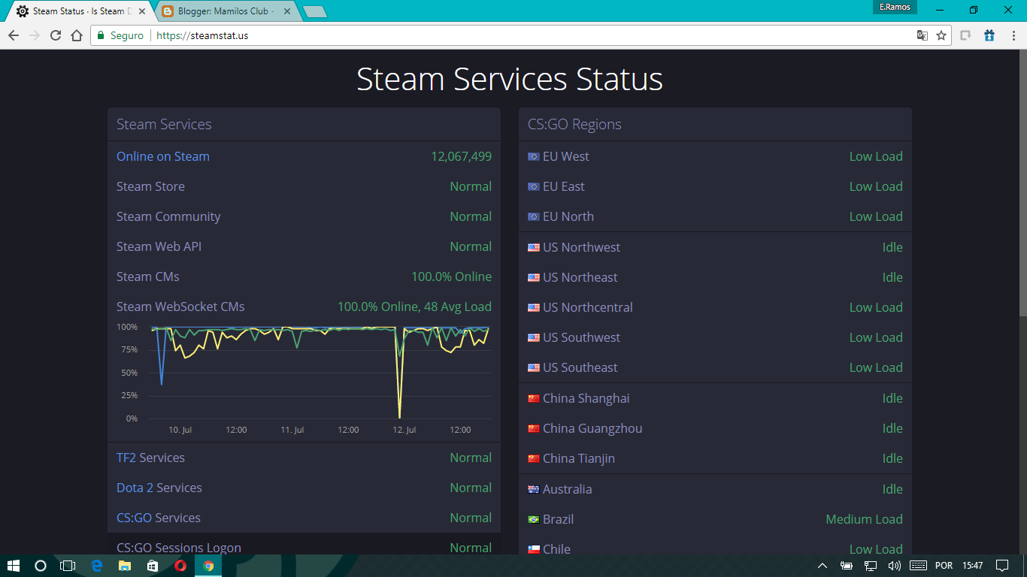This screenshot has height=577, width=1027.
Task: Select the Google Translate icon in address bar
Action: [922, 35]
